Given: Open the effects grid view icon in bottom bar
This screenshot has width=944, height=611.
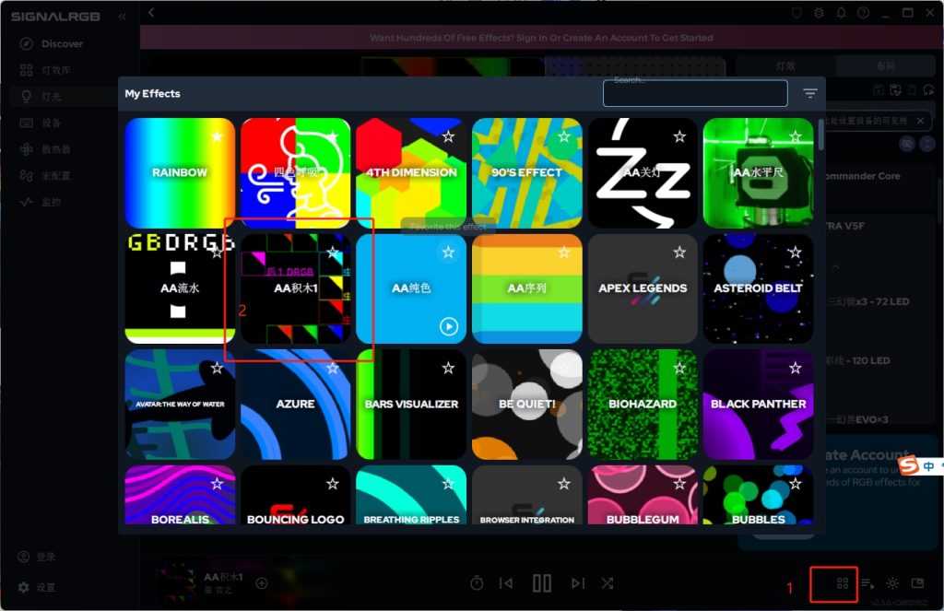Looking at the screenshot, I should point(843,583).
